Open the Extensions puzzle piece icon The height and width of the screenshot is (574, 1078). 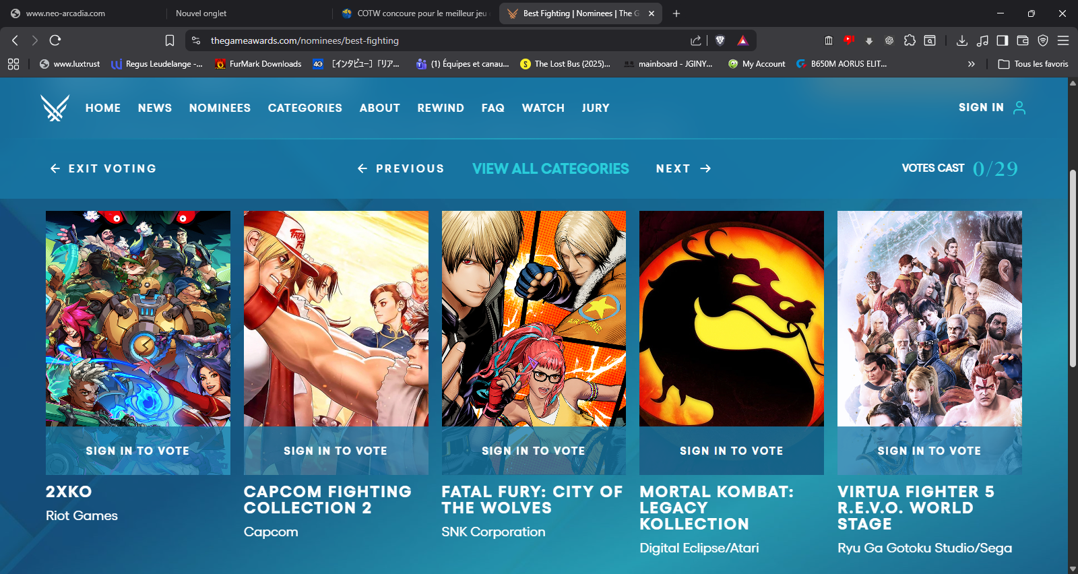(x=910, y=40)
